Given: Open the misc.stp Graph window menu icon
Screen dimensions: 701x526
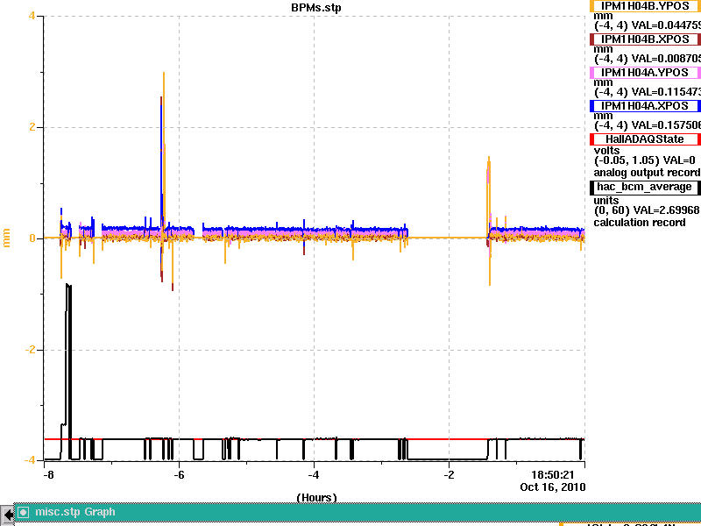Looking at the screenshot, I should (24, 512).
